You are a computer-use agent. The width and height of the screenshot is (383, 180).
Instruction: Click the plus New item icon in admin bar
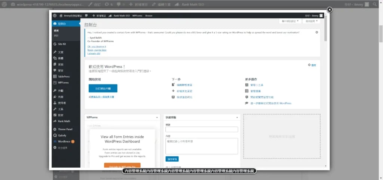94,16
